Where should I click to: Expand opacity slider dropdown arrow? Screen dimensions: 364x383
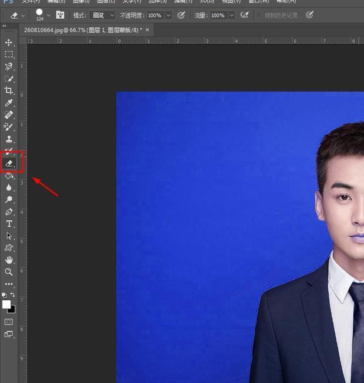click(x=168, y=15)
